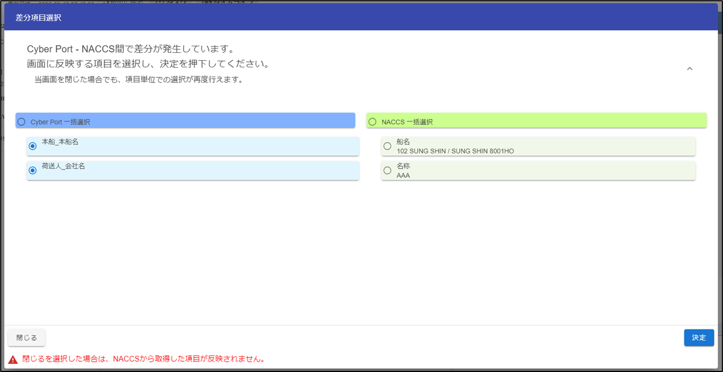The width and height of the screenshot is (723, 372).
Task: Click the red warning message about 閉じる
Action: click(x=144, y=359)
